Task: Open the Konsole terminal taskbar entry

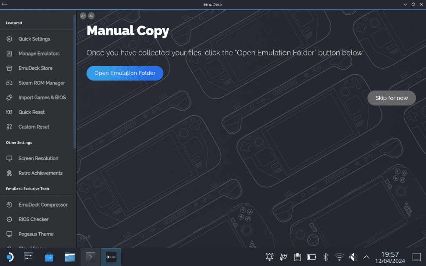Action: 90,257
